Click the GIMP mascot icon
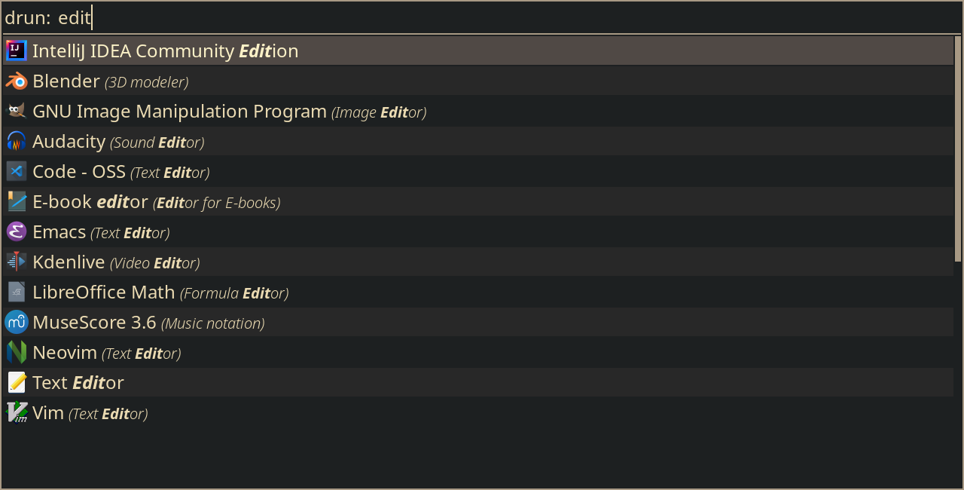 coord(17,111)
